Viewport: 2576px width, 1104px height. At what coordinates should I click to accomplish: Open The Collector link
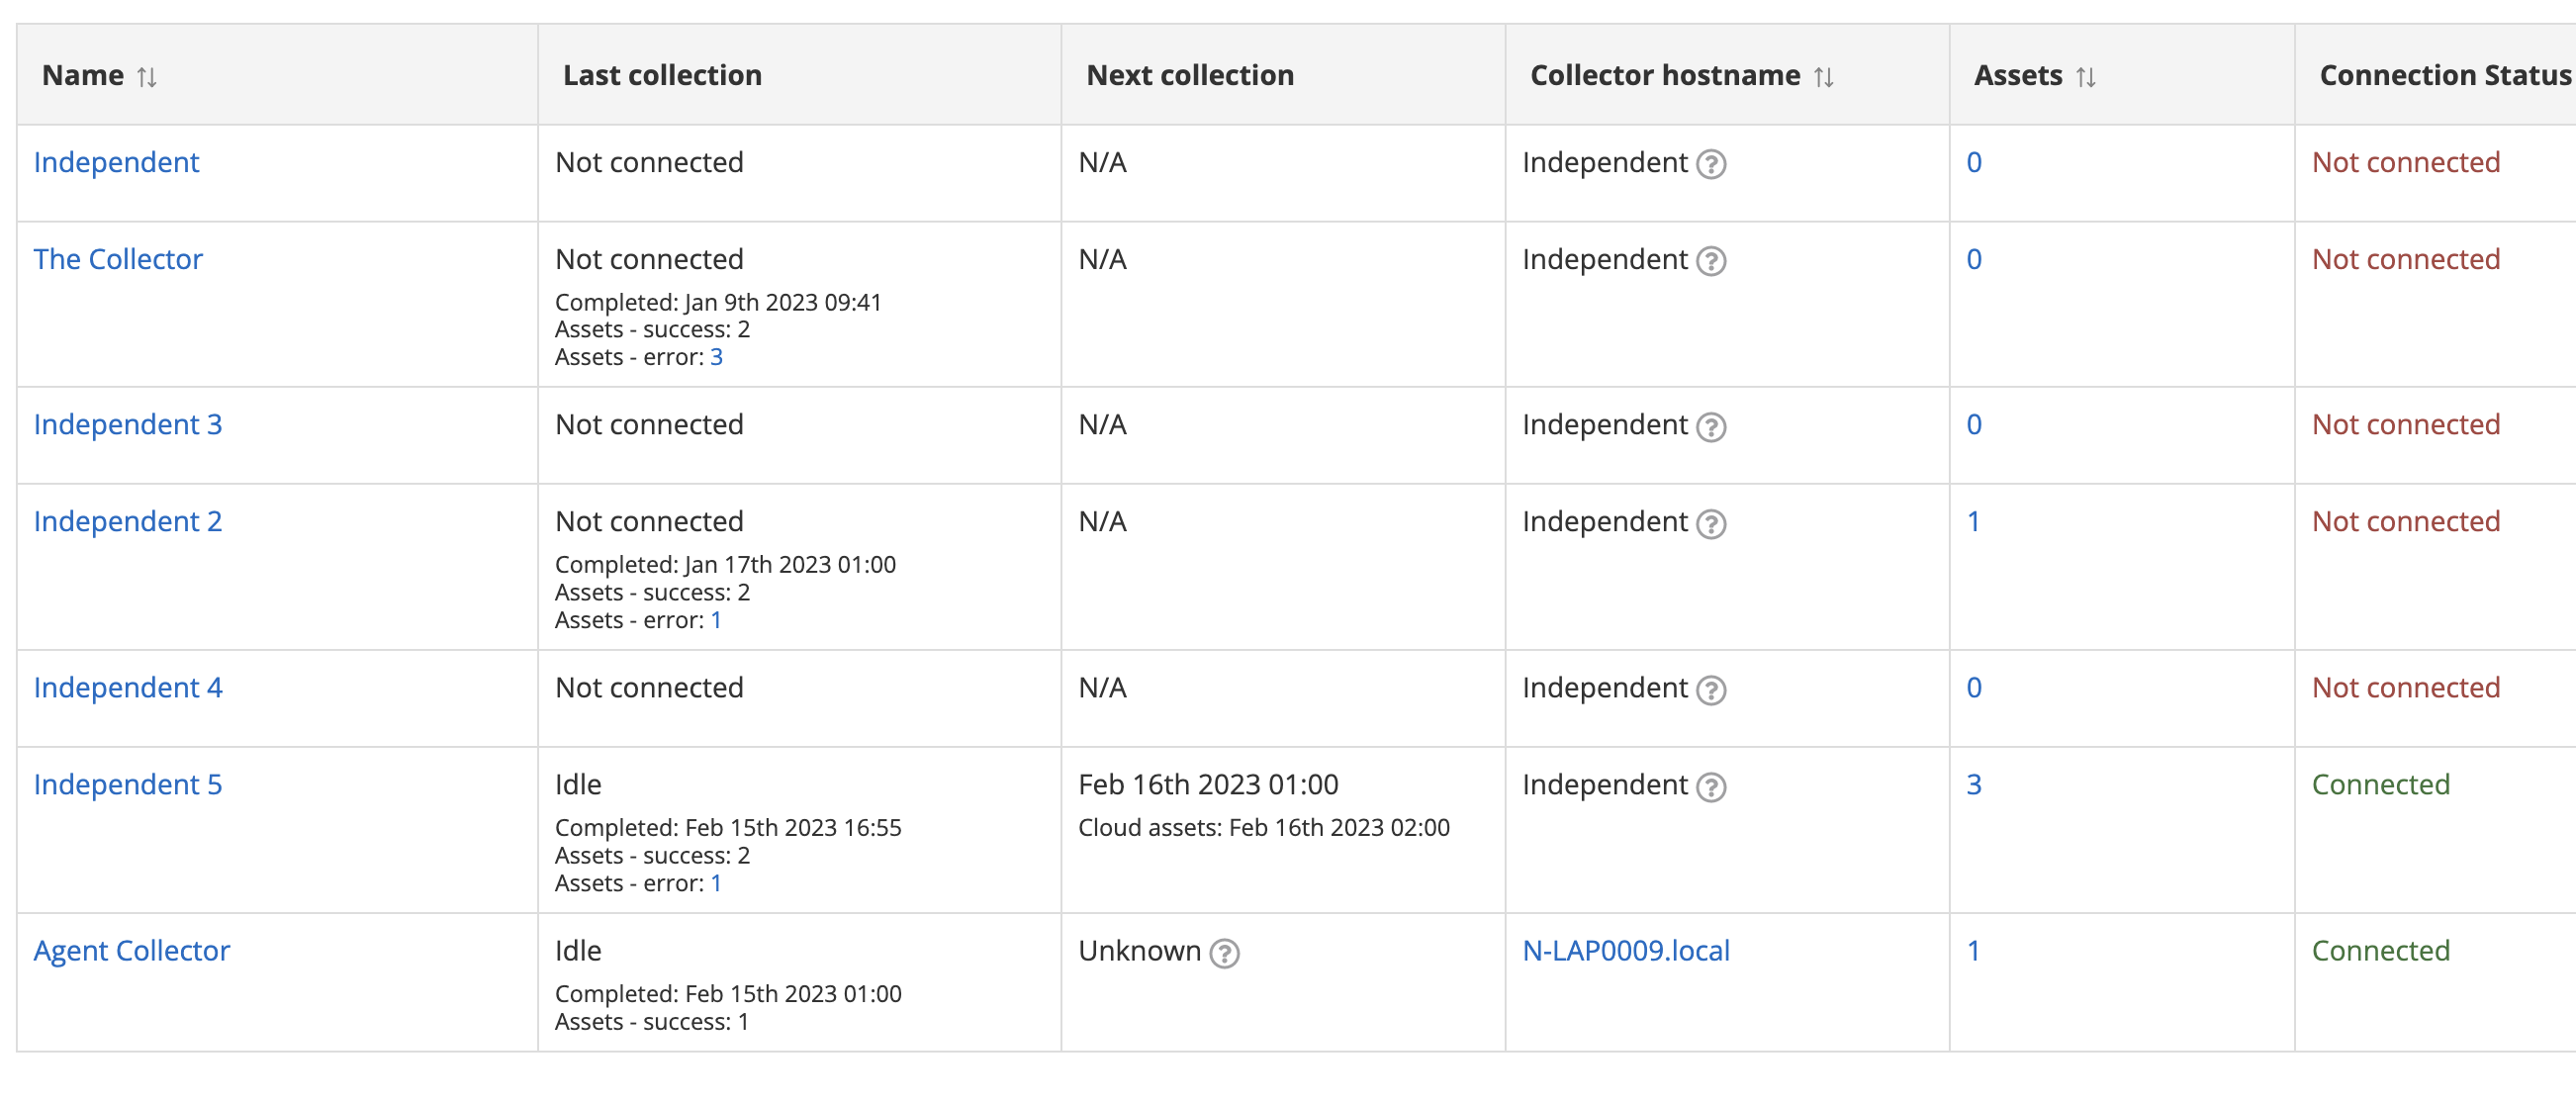[x=118, y=259]
